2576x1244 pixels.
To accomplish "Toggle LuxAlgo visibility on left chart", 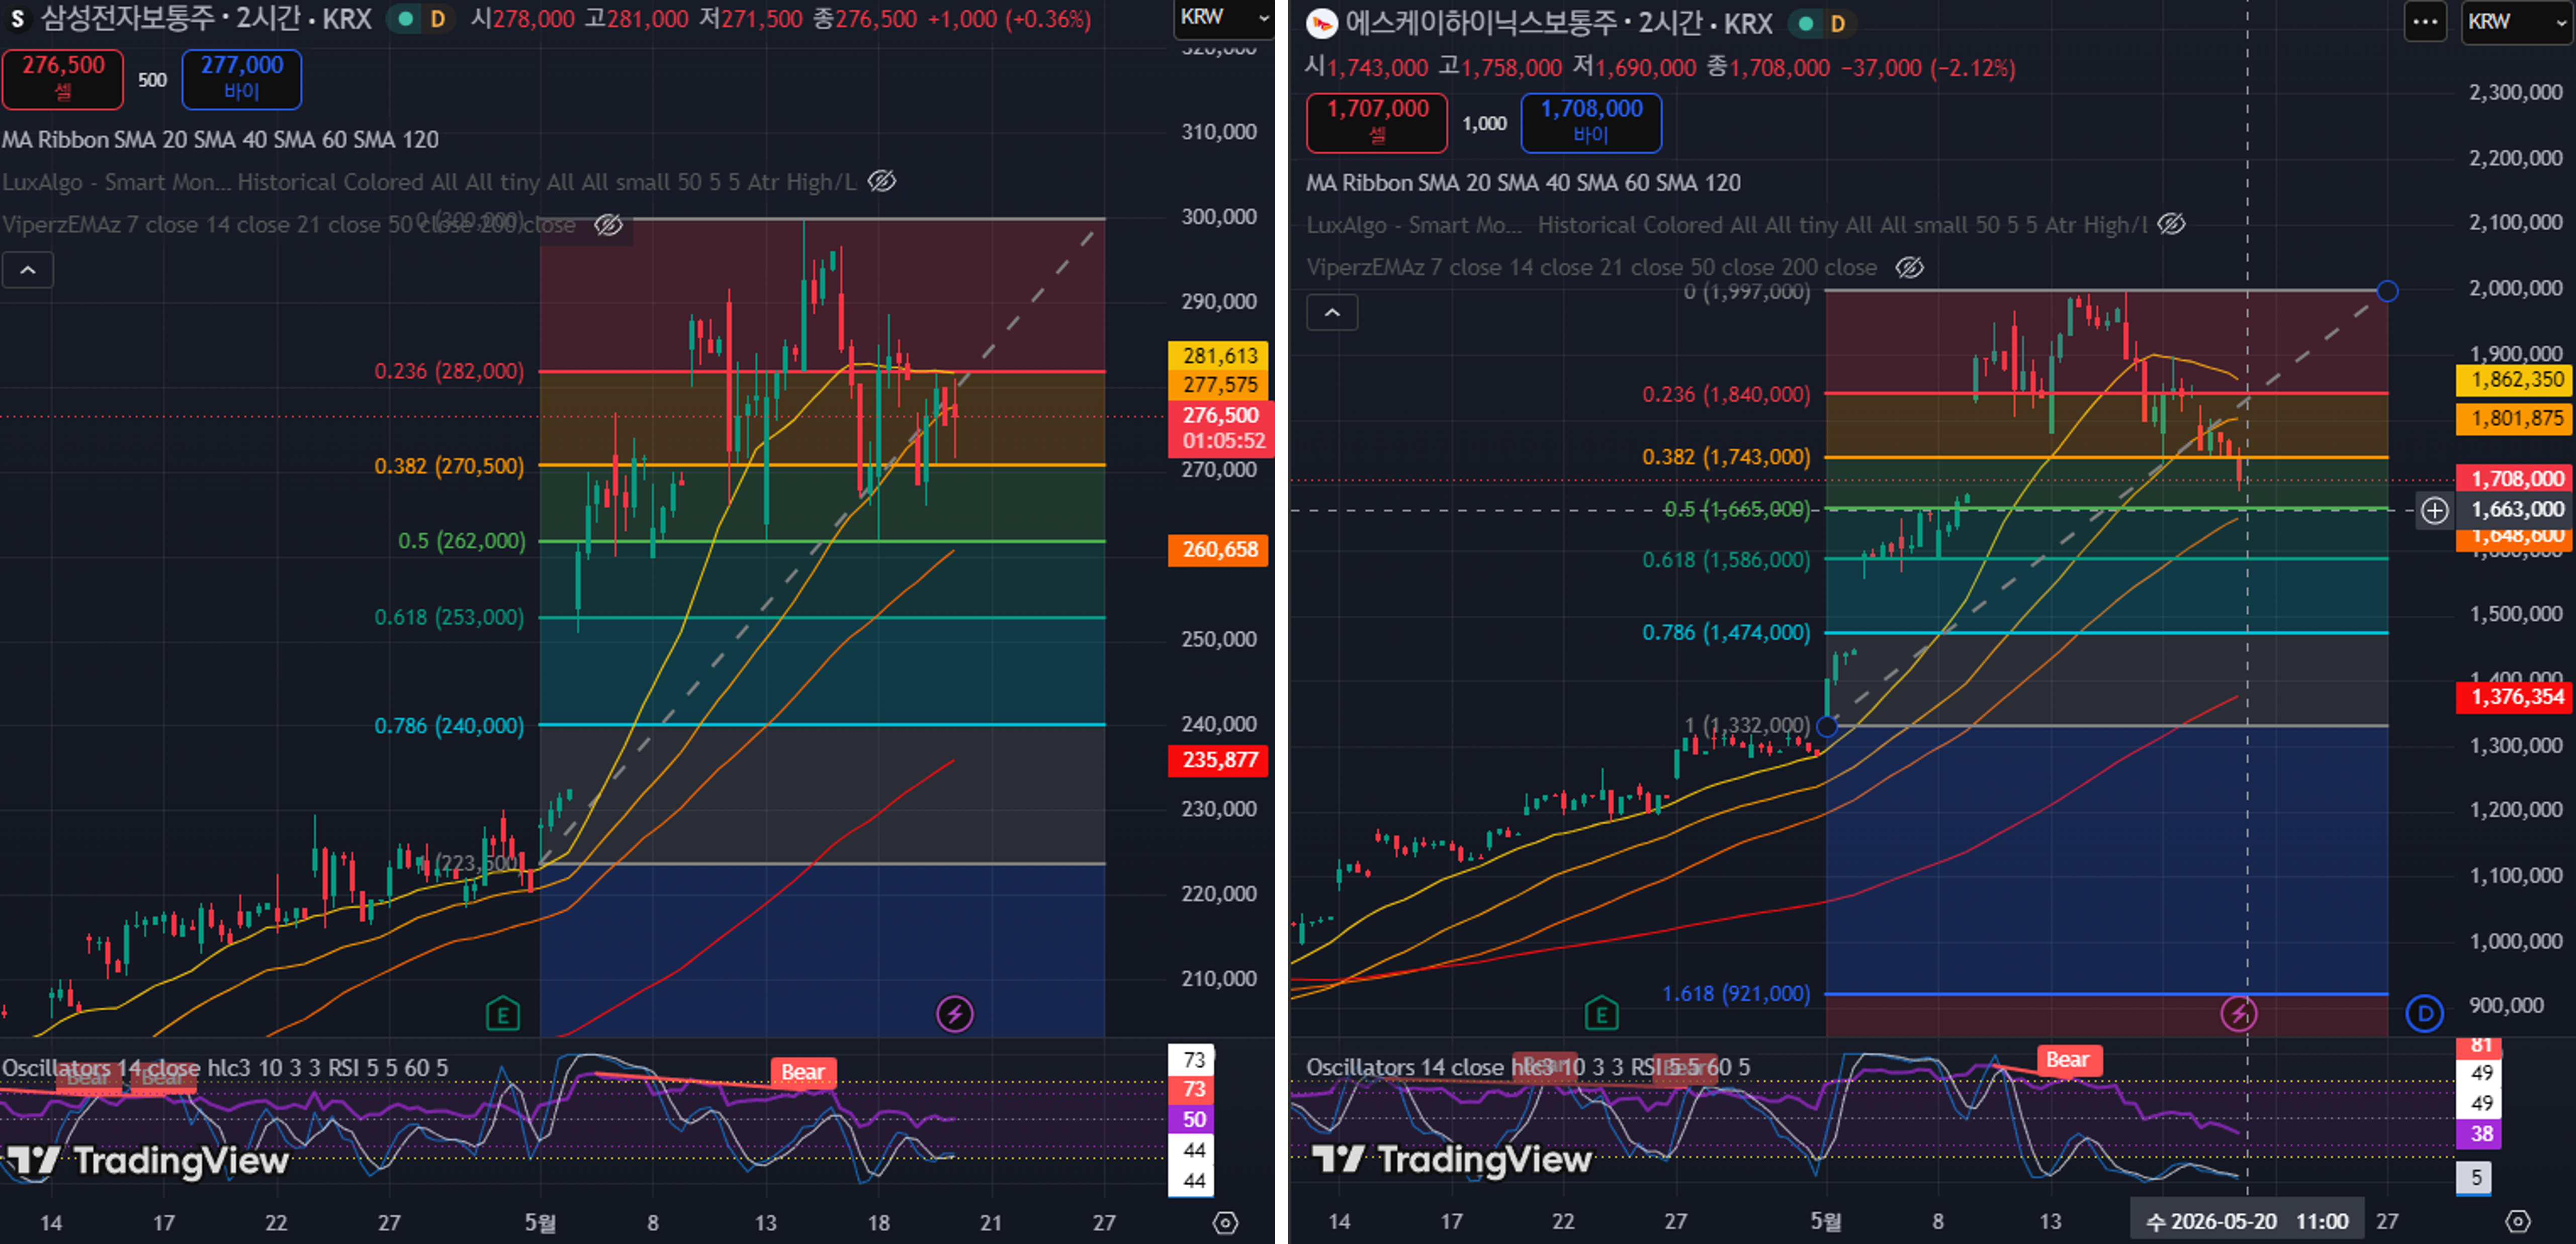I will [x=881, y=181].
